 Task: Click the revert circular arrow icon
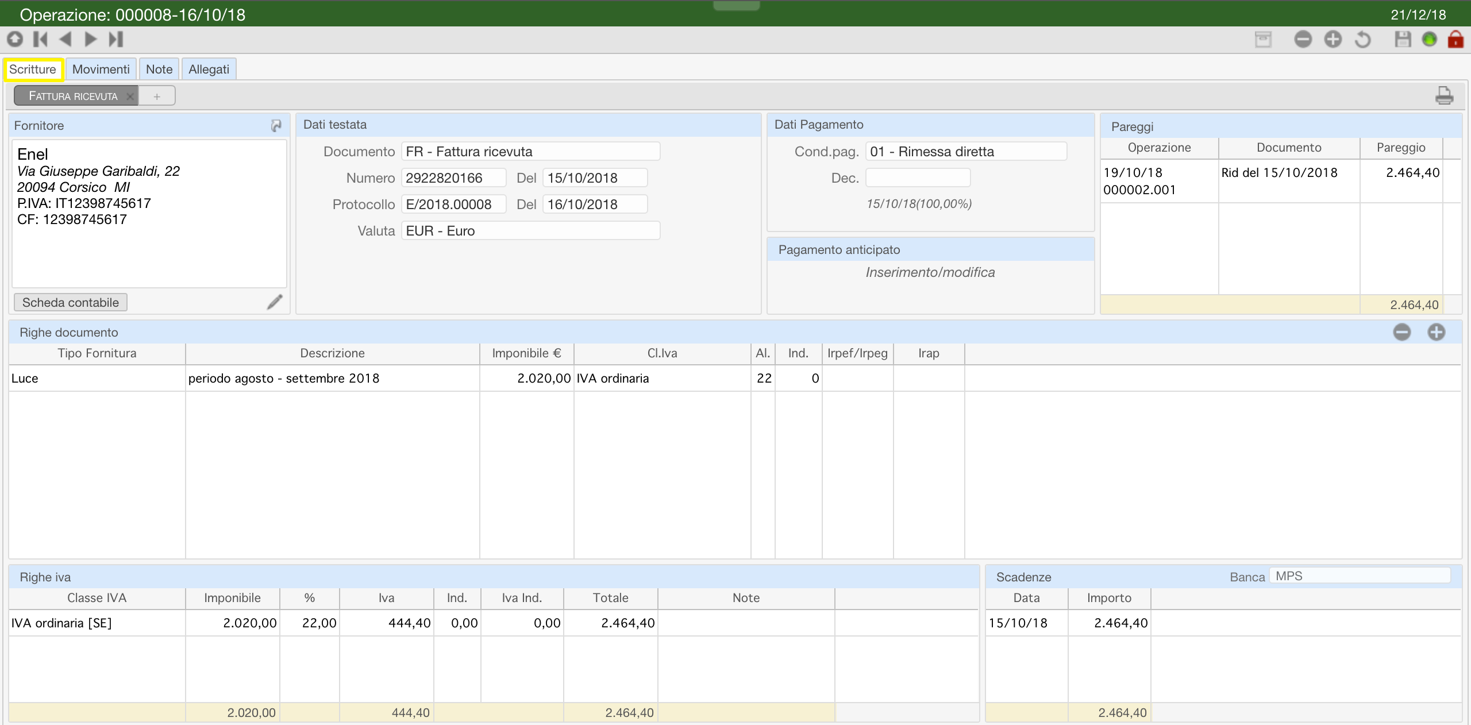[1362, 39]
